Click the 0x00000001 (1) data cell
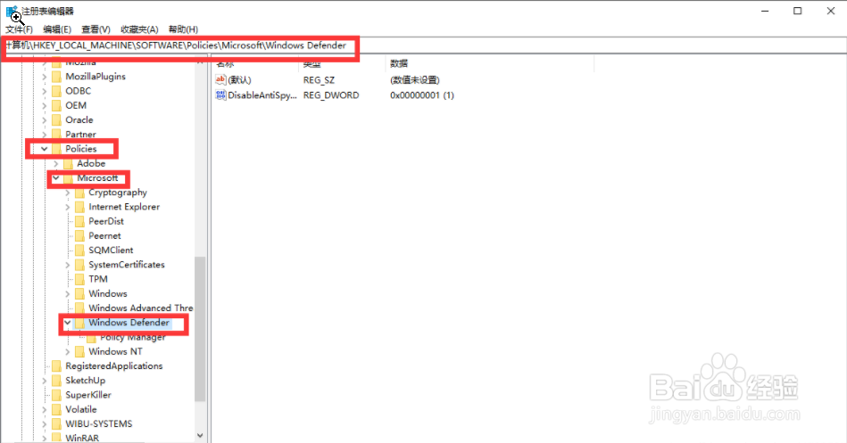 coord(422,95)
